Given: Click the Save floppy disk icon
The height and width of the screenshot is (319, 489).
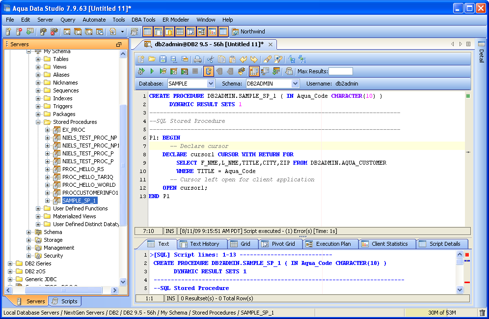Looking at the screenshot, I should [x=163, y=59].
